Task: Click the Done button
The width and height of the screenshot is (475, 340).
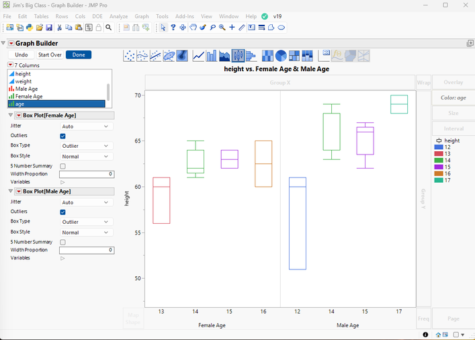Action: 78,54
